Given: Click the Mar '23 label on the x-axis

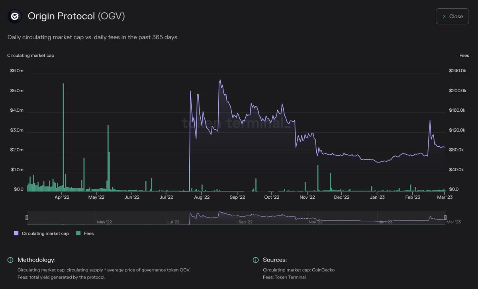Looking at the screenshot, I should [444, 197].
